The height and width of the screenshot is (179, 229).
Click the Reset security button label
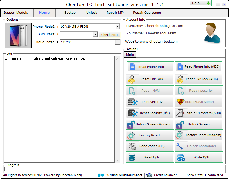click(x=151, y=102)
